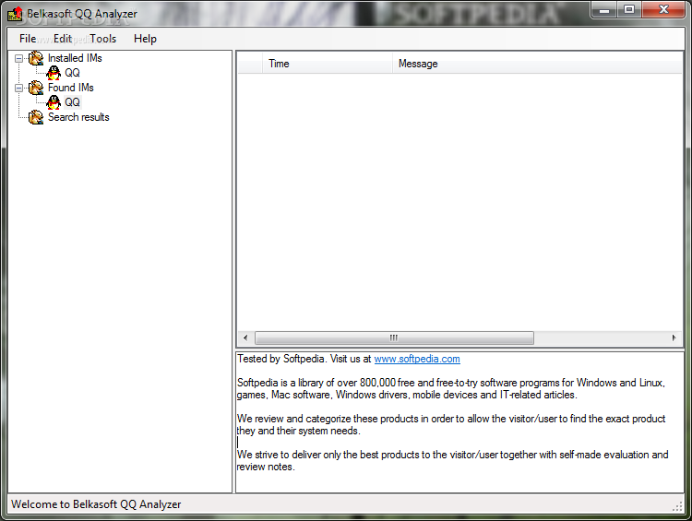
Task: Open the Help menu
Action: pyautogui.click(x=145, y=39)
